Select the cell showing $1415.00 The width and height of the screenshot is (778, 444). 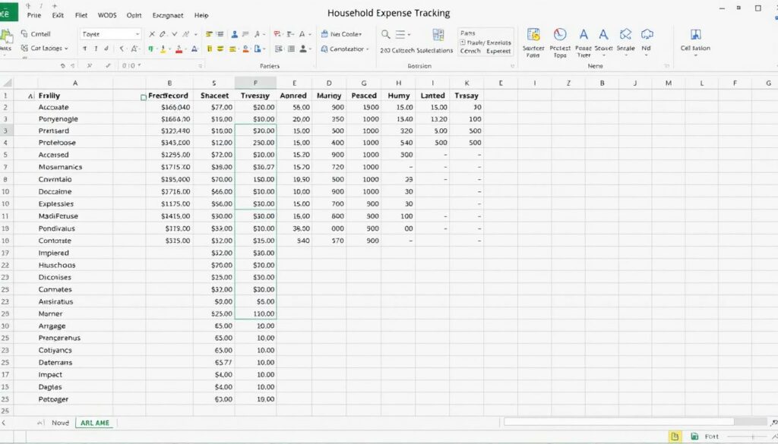click(x=169, y=216)
